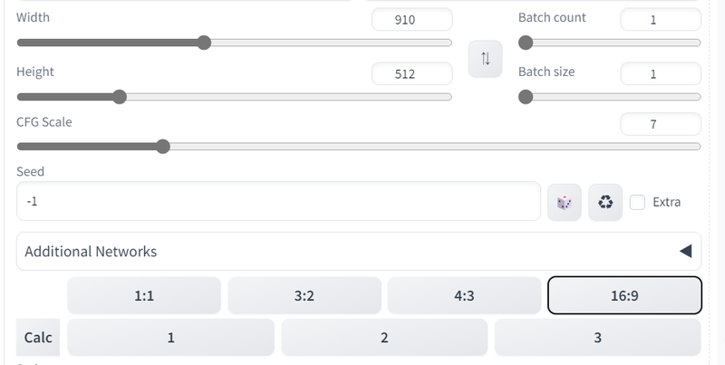Click the Additional Networks triangle arrow
The image size is (725, 365).
686,252
